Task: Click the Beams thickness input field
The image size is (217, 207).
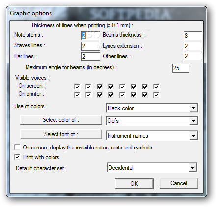Action: pos(193,36)
